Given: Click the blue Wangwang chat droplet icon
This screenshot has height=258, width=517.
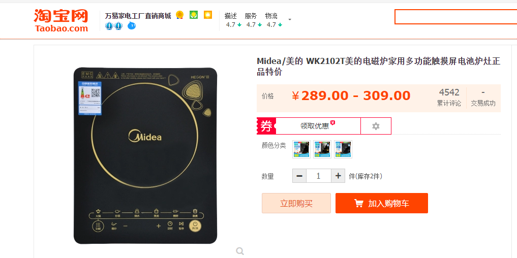Looking at the screenshot, I should (x=132, y=25).
